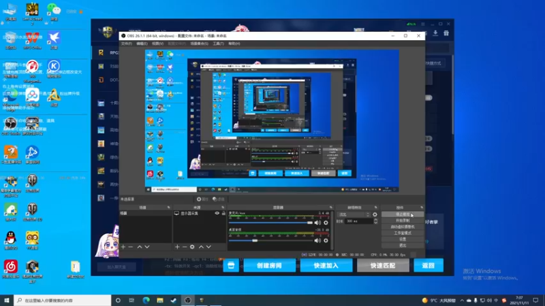
Task: Open the Windows Start menu
Action: (7, 301)
